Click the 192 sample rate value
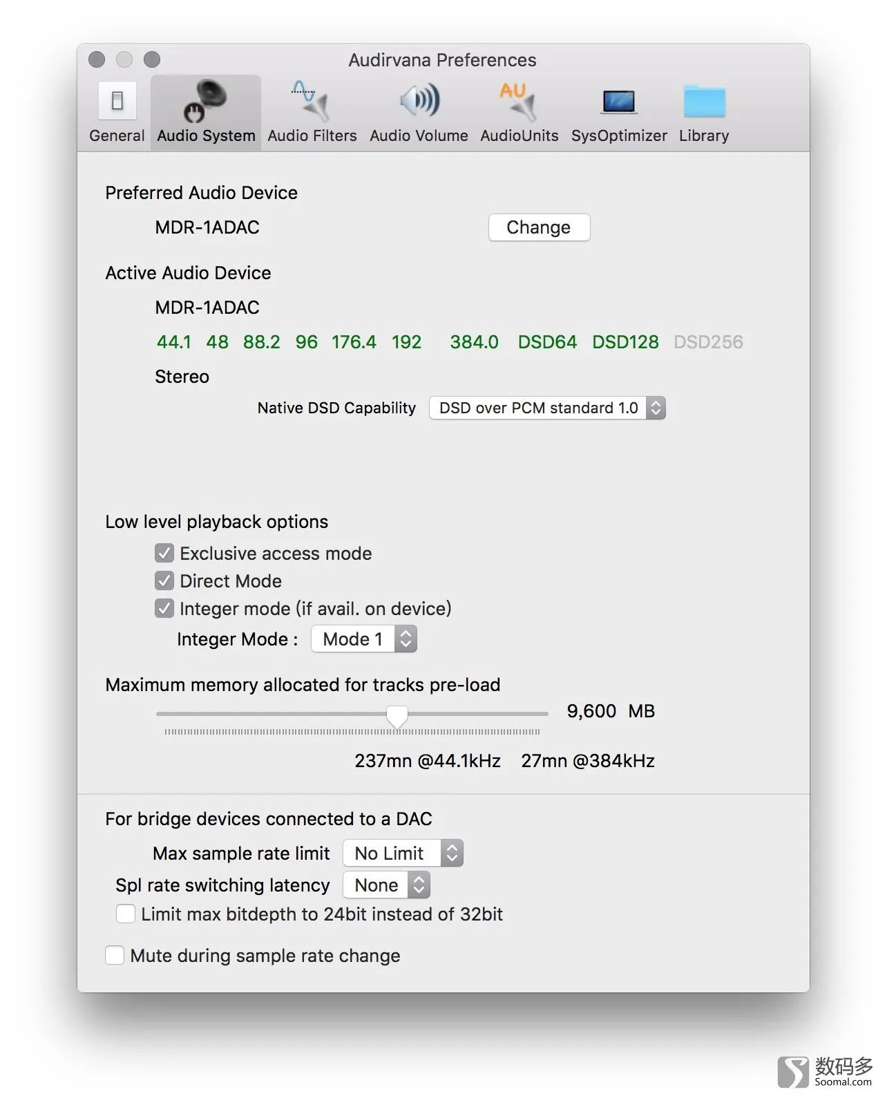 407,342
